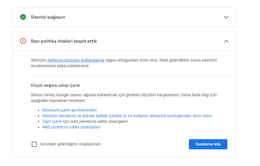Check the Sorunları giderdiğimi onaylıyorum checkbox
This screenshot has width=260, height=166.
pyautogui.click(x=34, y=144)
